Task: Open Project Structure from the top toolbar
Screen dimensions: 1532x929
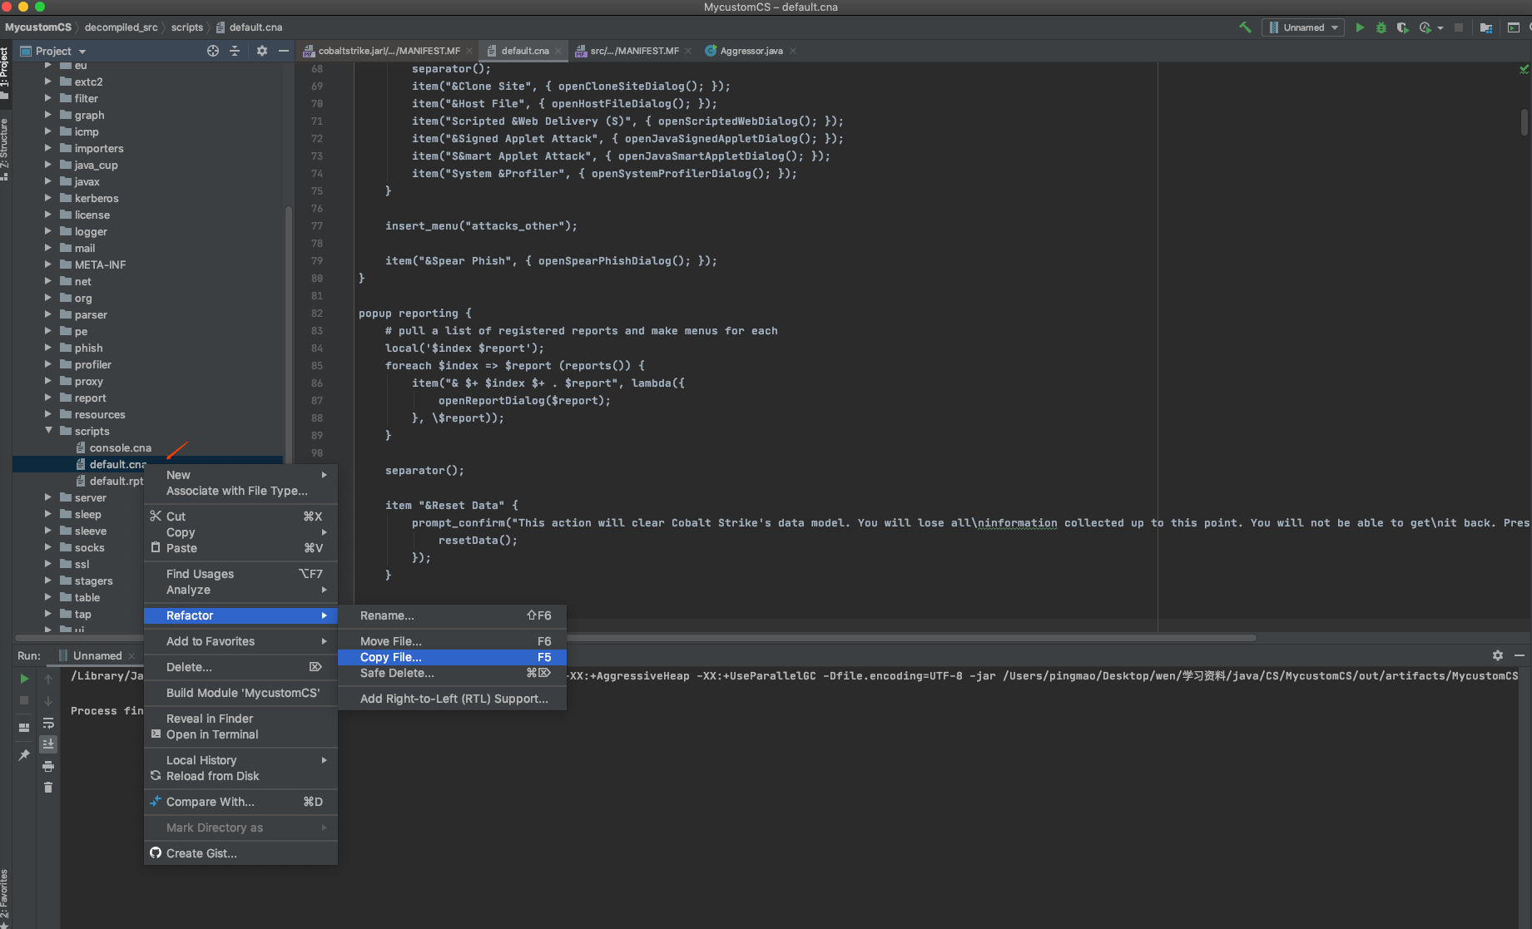Action: (x=1485, y=27)
